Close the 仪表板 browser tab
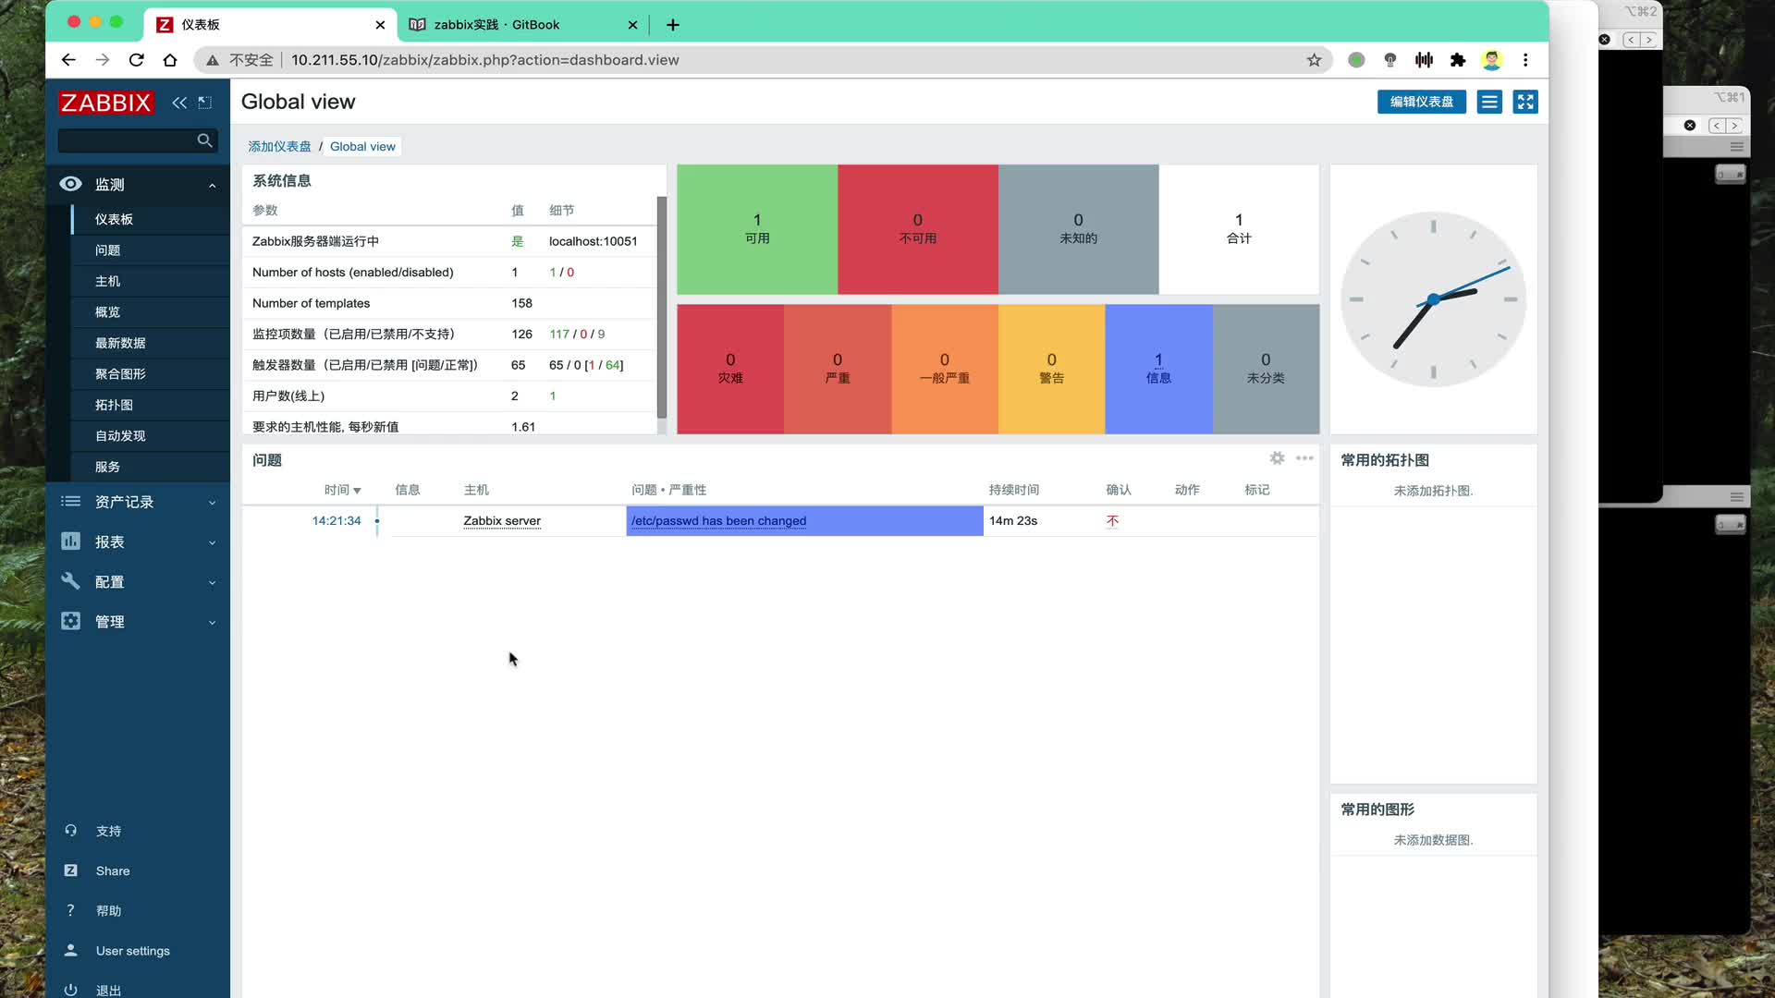The image size is (1775, 998). point(380,25)
